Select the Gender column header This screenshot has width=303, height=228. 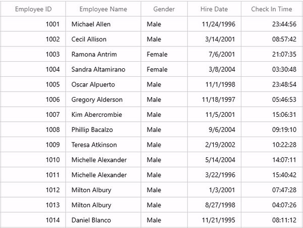[164, 9]
